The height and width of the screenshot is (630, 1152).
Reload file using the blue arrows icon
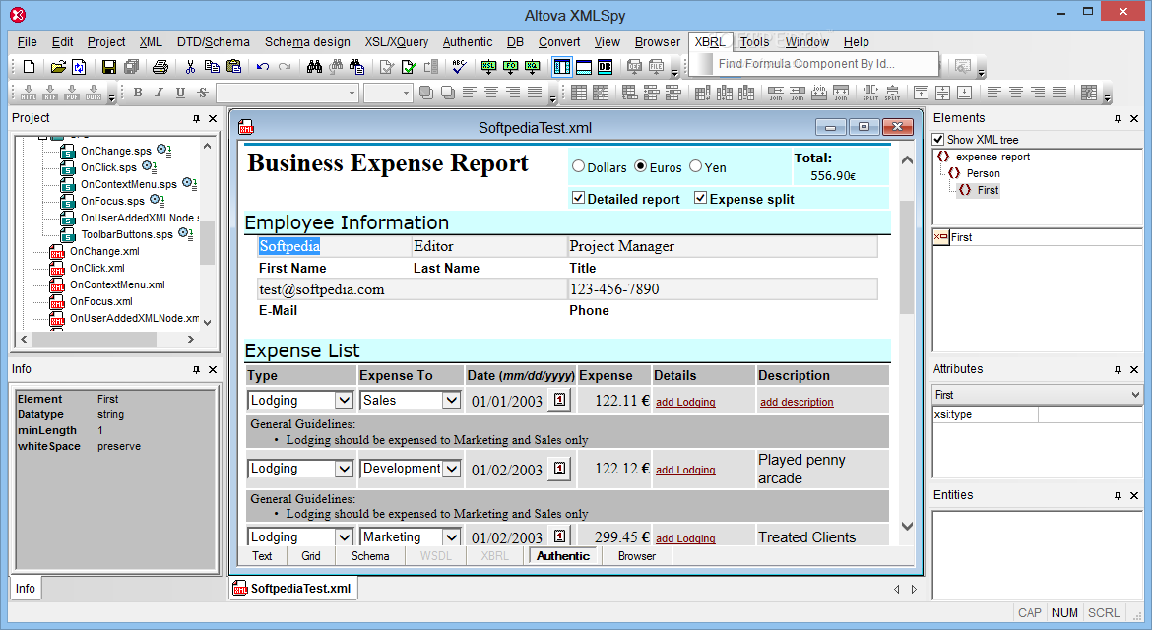pyautogui.click(x=80, y=67)
